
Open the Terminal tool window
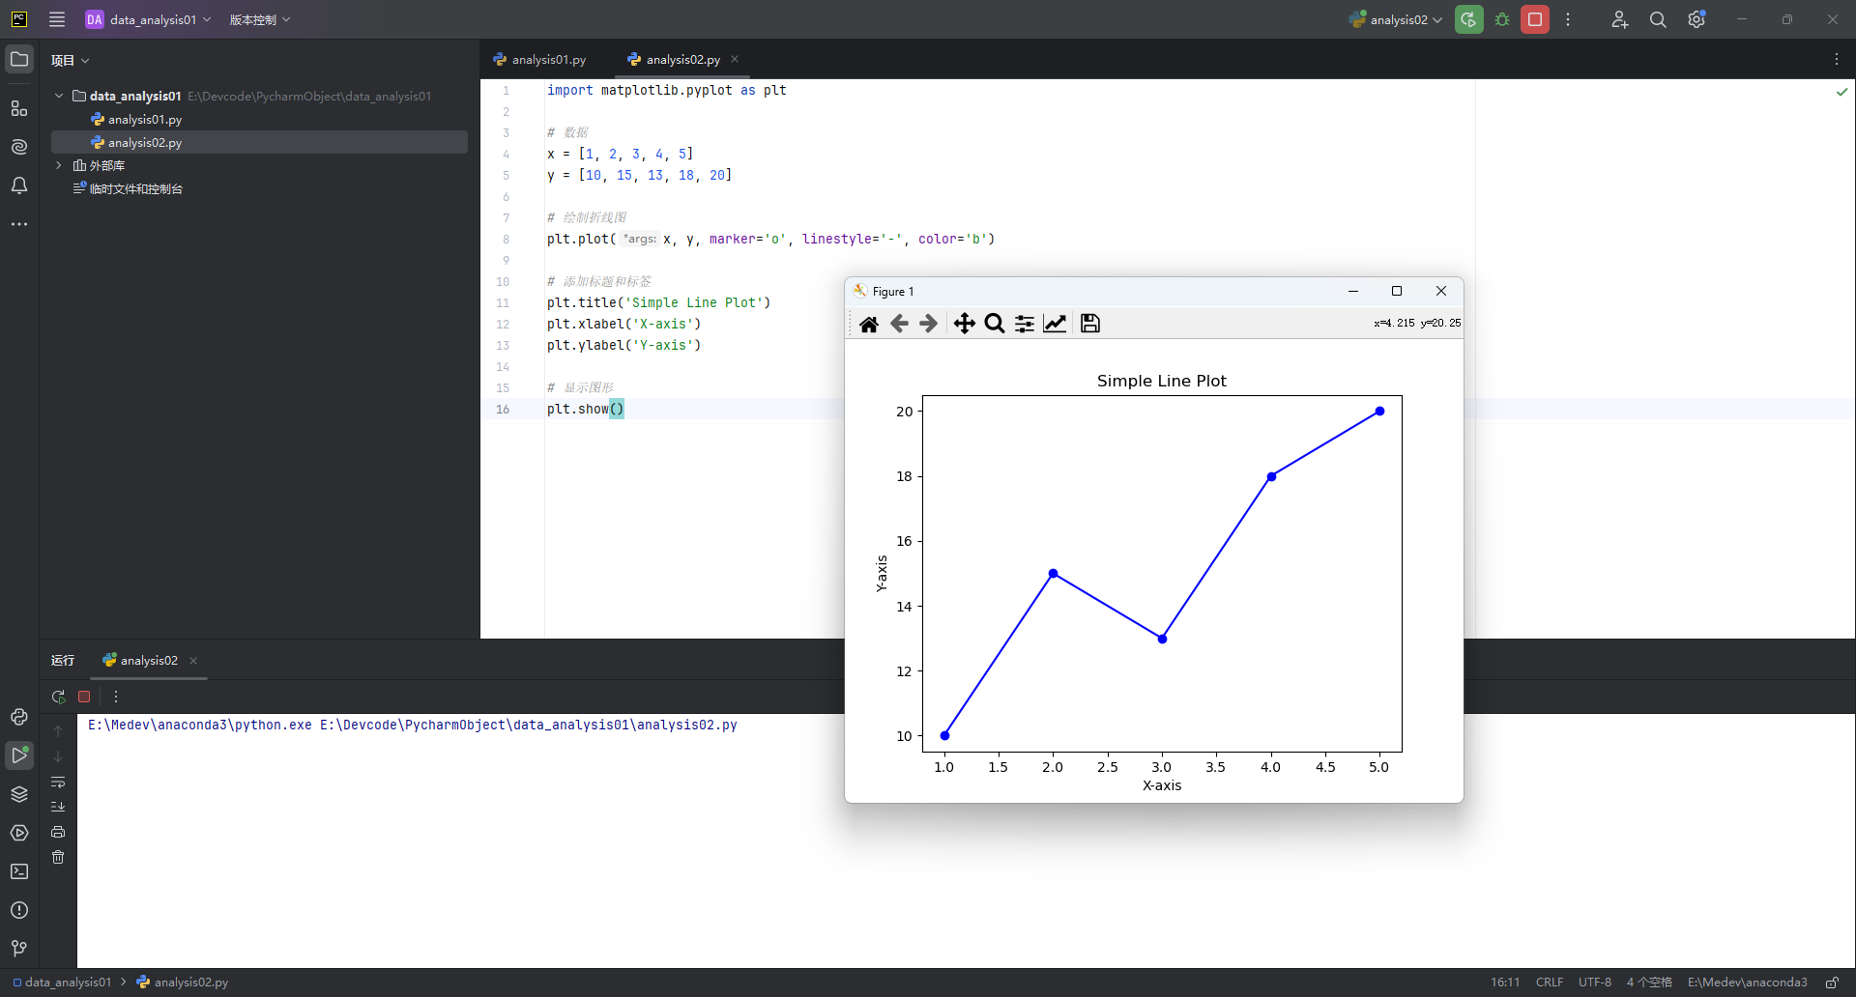click(19, 871)
